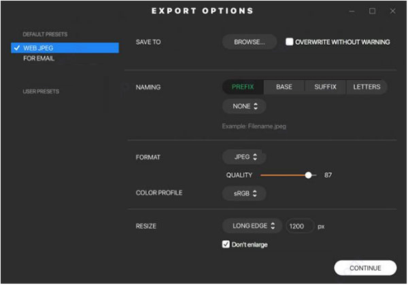Image resolution: width=408 pixels, height=285 pixels.
Task: Open the NONE naming dropdown
Action: point(243,107)
